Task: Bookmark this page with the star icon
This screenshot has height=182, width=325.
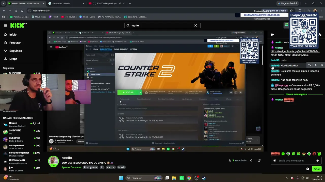Action: coord(291,11)
